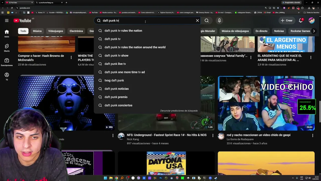Open options for 'Metal Family' video
The height and width of the screenshot is (181, 321).
(251, 58)
